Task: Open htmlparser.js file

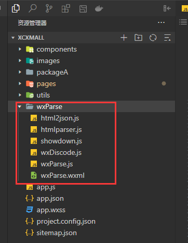Action: pos(61,130)
